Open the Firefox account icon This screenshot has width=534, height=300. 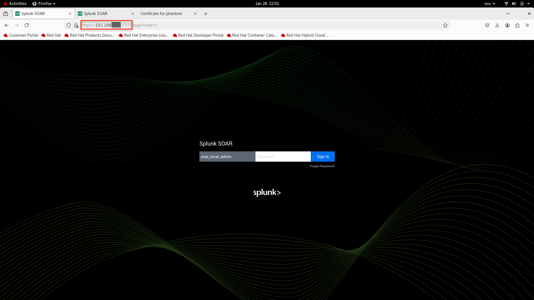507,25
